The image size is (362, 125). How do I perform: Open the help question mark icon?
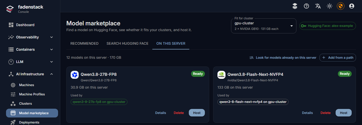point(306,6)
